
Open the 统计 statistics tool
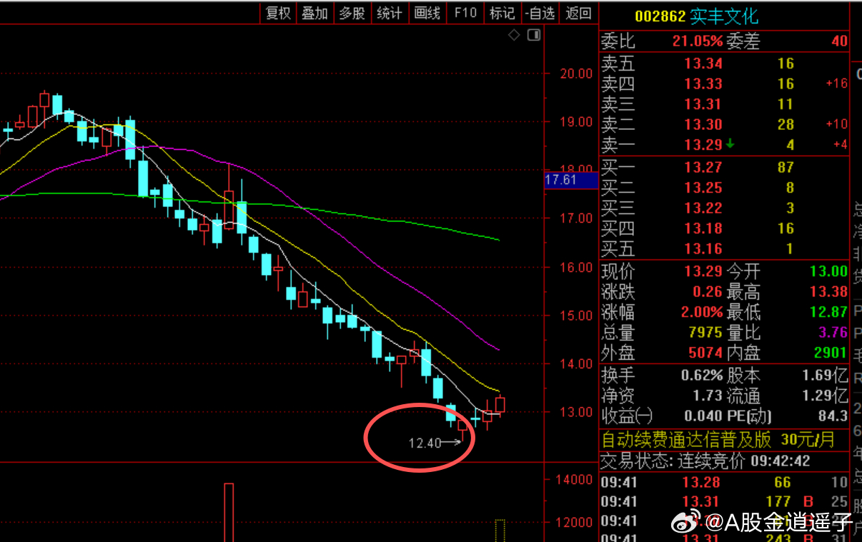point(390,13)
